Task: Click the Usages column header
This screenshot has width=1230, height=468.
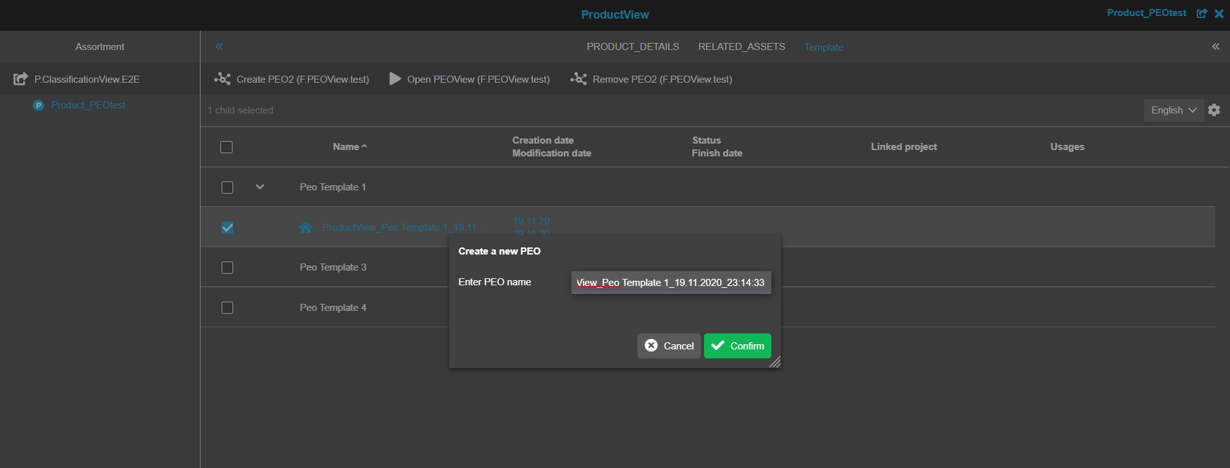Action: tap(1067, 147)
